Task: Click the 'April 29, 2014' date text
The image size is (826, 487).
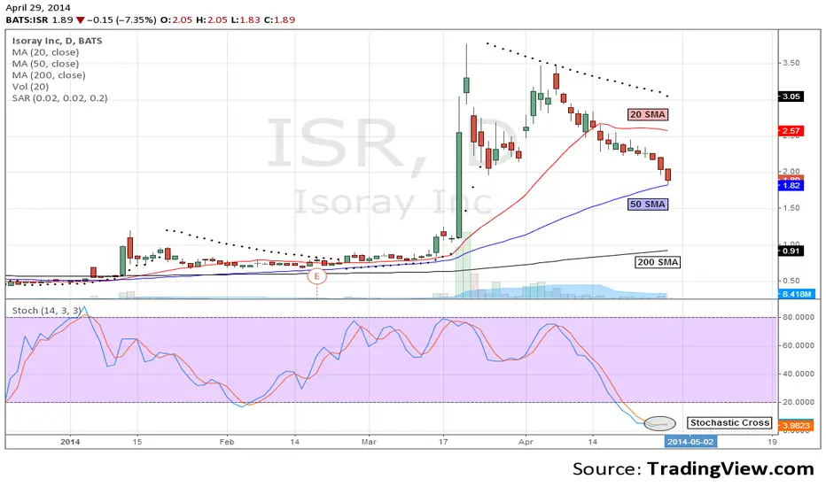Action: point(37,8)
